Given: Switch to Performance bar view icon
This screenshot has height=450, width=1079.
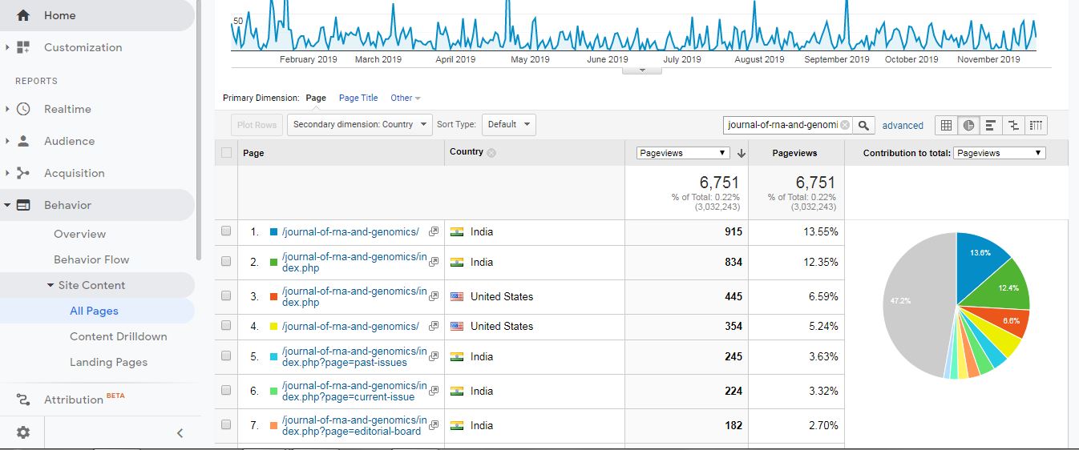Looking at the screenshot, I should pyautogui.click(x=991, y=125).
